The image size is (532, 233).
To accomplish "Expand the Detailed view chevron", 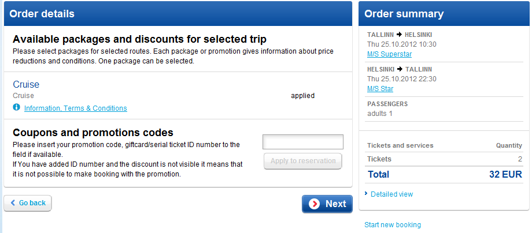I will [x=366, y=193].
